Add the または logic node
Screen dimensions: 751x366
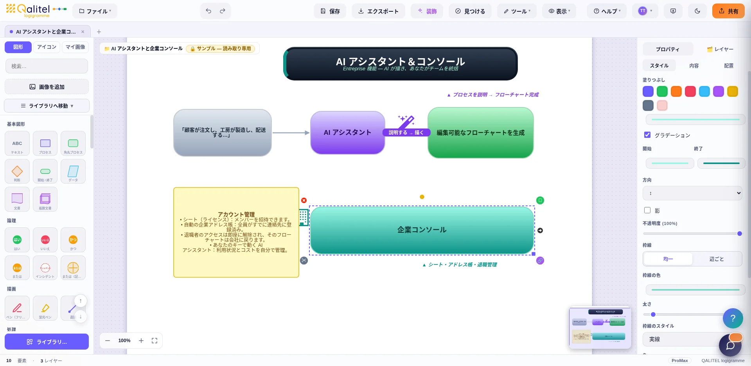pos(17,268)
